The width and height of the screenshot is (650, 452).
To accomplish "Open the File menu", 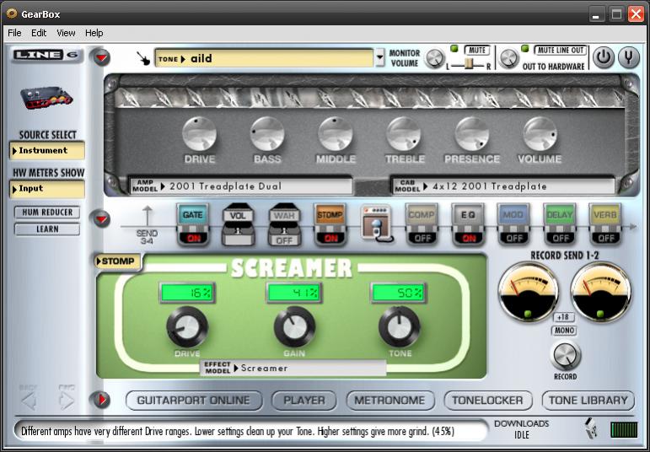I will point(14,33).
